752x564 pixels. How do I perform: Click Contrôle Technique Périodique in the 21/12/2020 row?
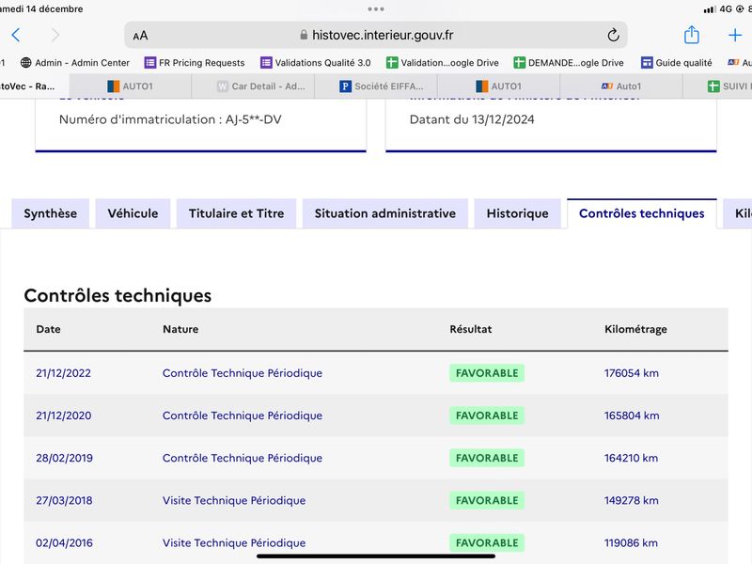pyautogui.click(x=243, y=415)
